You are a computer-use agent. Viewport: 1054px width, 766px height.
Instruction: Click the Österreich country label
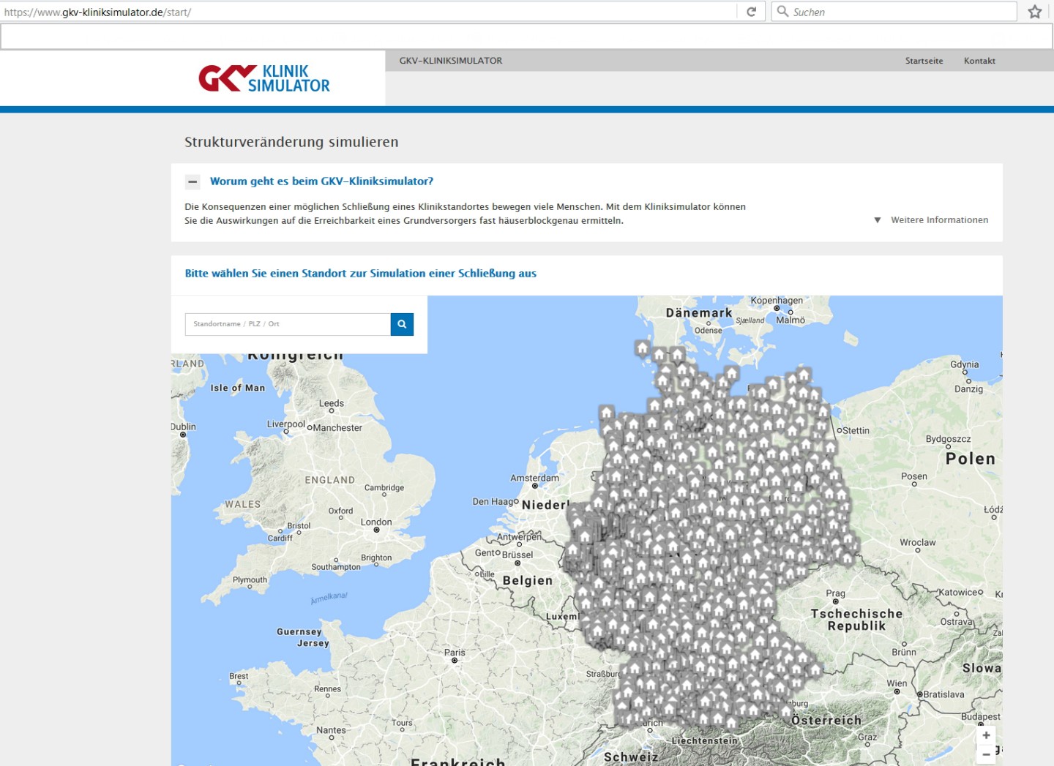click(x=826, y=721)
